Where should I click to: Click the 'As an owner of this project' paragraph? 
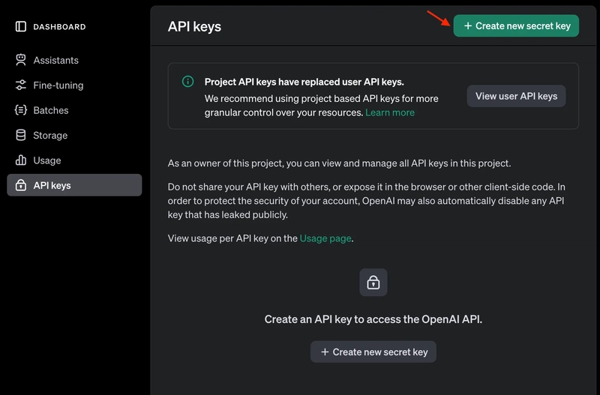(x=339, y=163)
